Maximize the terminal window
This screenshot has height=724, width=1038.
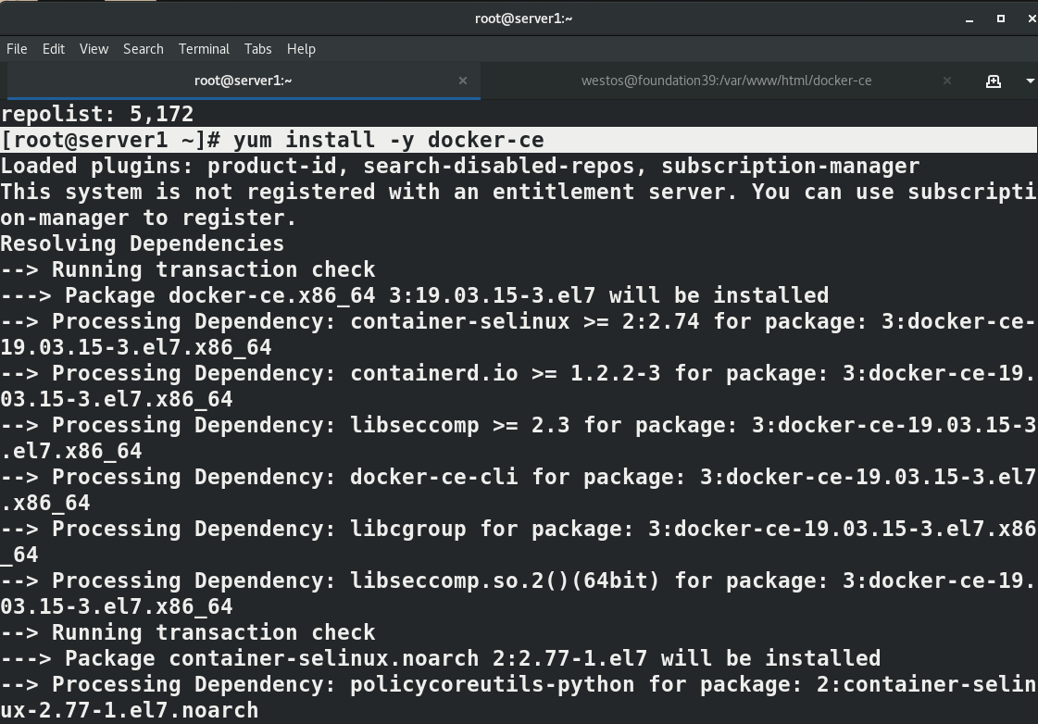coord(1000,19)
